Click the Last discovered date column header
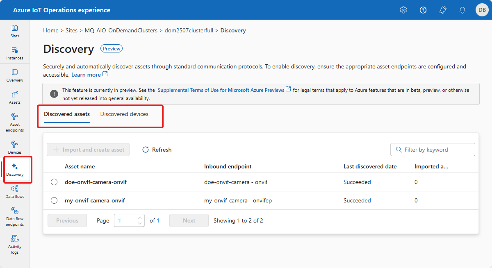This screenshot has width=492, height=268. 370,166
